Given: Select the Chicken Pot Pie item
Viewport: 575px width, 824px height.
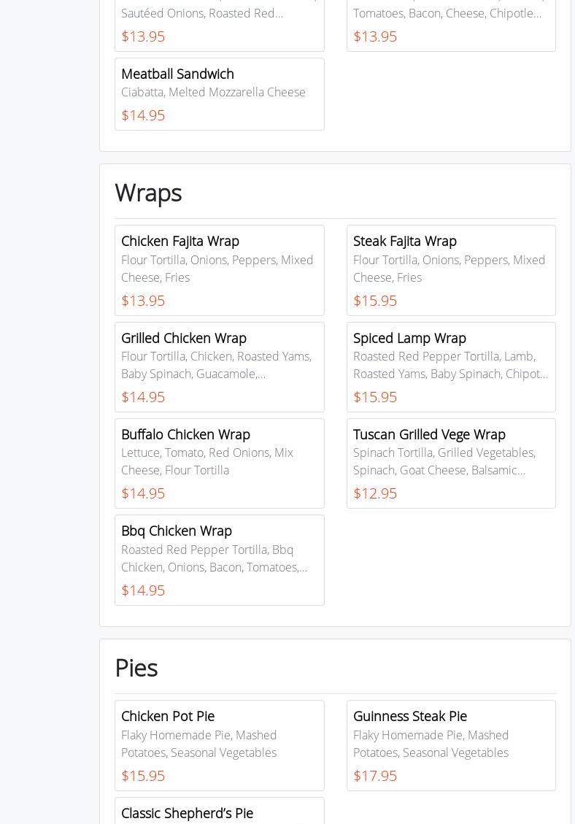Looking at the screenshot, I should coord(219,745).
